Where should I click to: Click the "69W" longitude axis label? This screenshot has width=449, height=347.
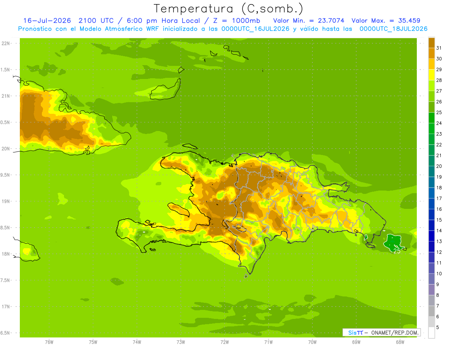pyautogui.click(x=356, y=342)
